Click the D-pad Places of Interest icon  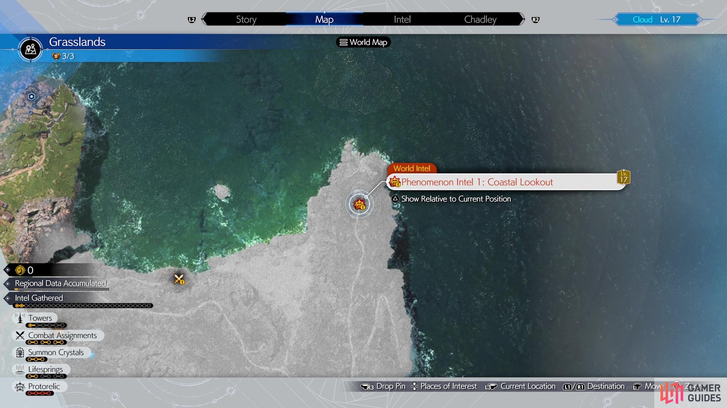(415, 386)
